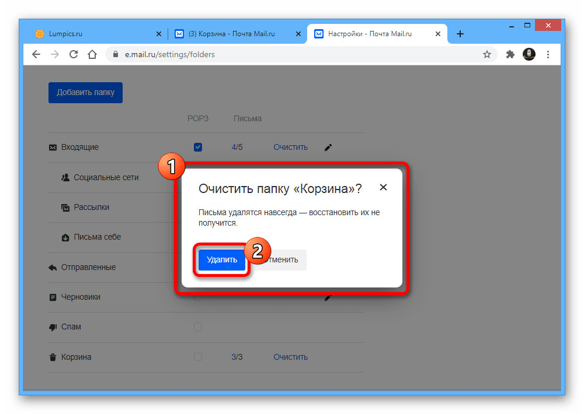
Task: Toggle POP3 checkbox for Корзина
Action: 198,357
